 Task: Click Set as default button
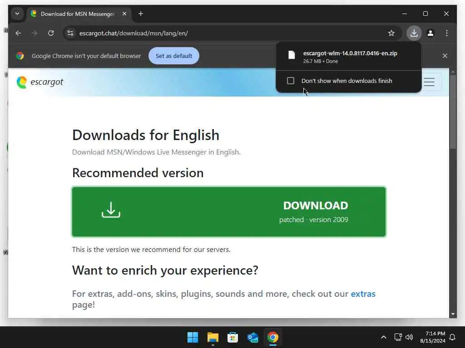[x=174, y=56]
